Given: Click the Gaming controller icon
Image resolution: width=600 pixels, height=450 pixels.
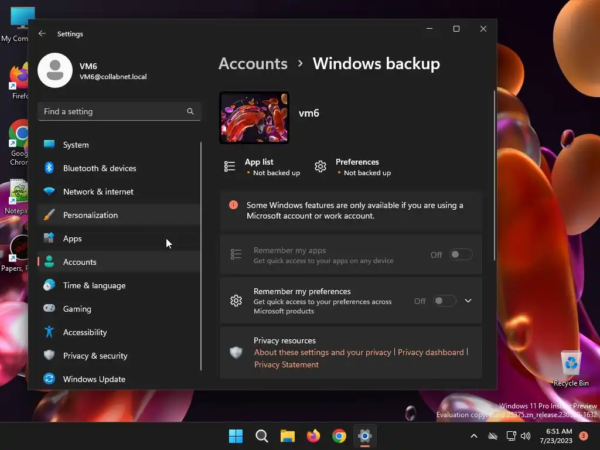Looking at the screenshot, I should pos(49,308).
